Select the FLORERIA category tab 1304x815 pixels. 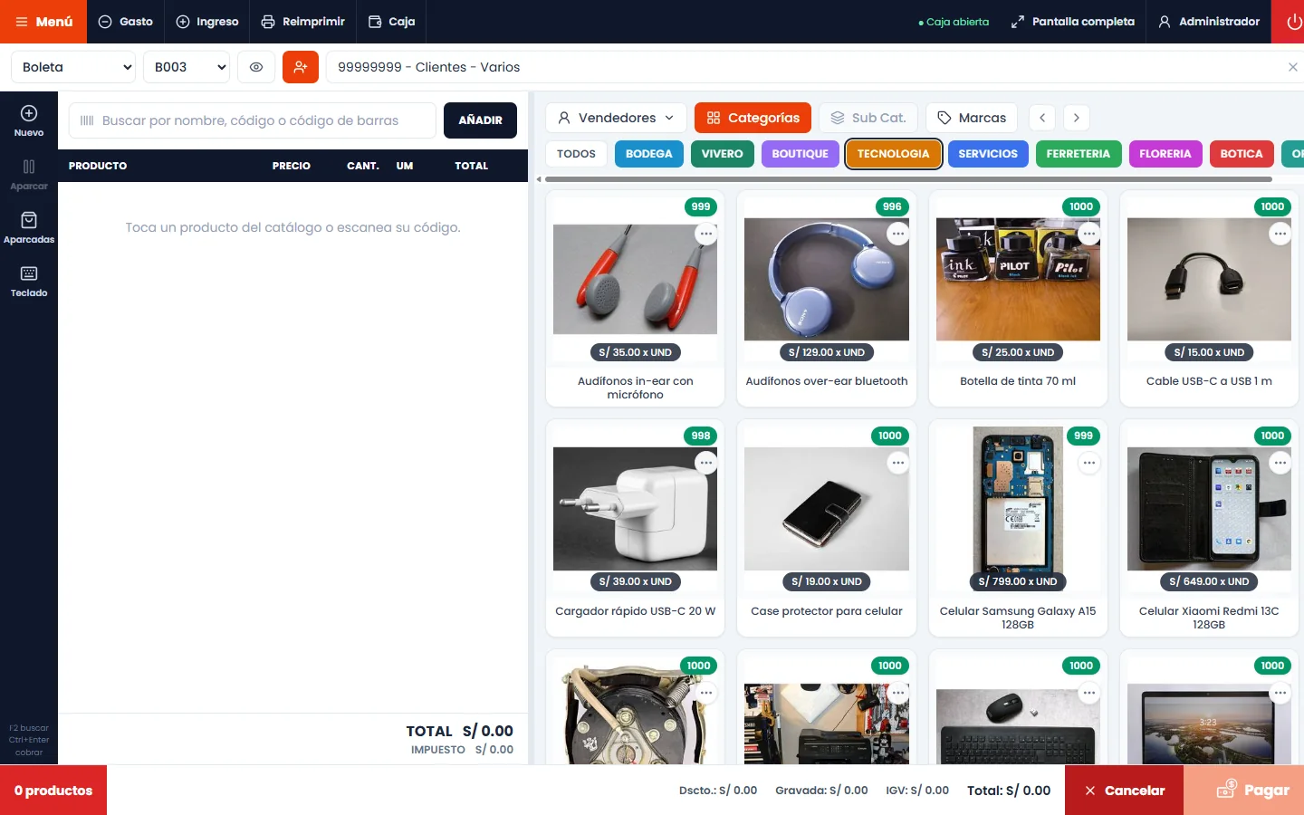click(1165, 154)
